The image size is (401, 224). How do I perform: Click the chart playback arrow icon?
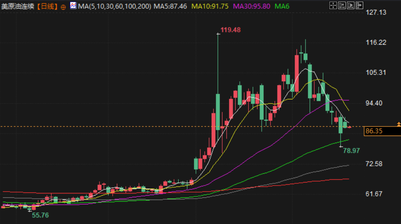350,5
